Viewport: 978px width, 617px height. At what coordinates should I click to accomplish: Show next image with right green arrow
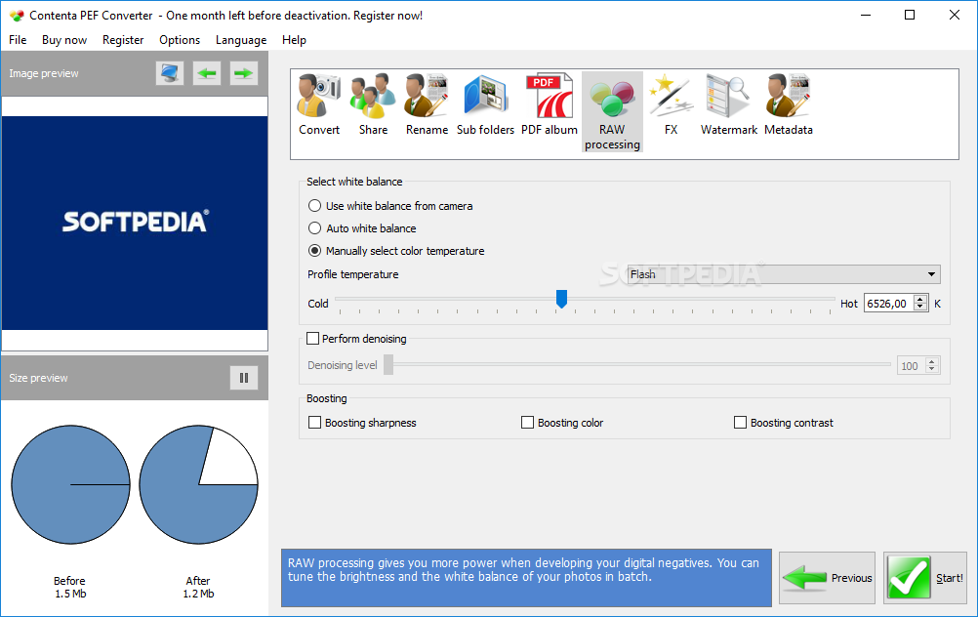[243, 73]
